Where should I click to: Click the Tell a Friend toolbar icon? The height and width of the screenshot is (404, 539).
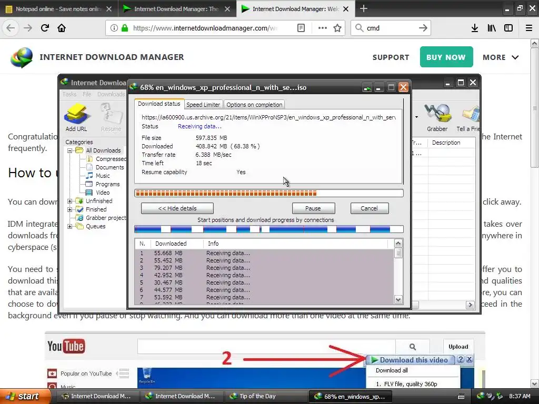pyautogui.click(x=468, y=118)
